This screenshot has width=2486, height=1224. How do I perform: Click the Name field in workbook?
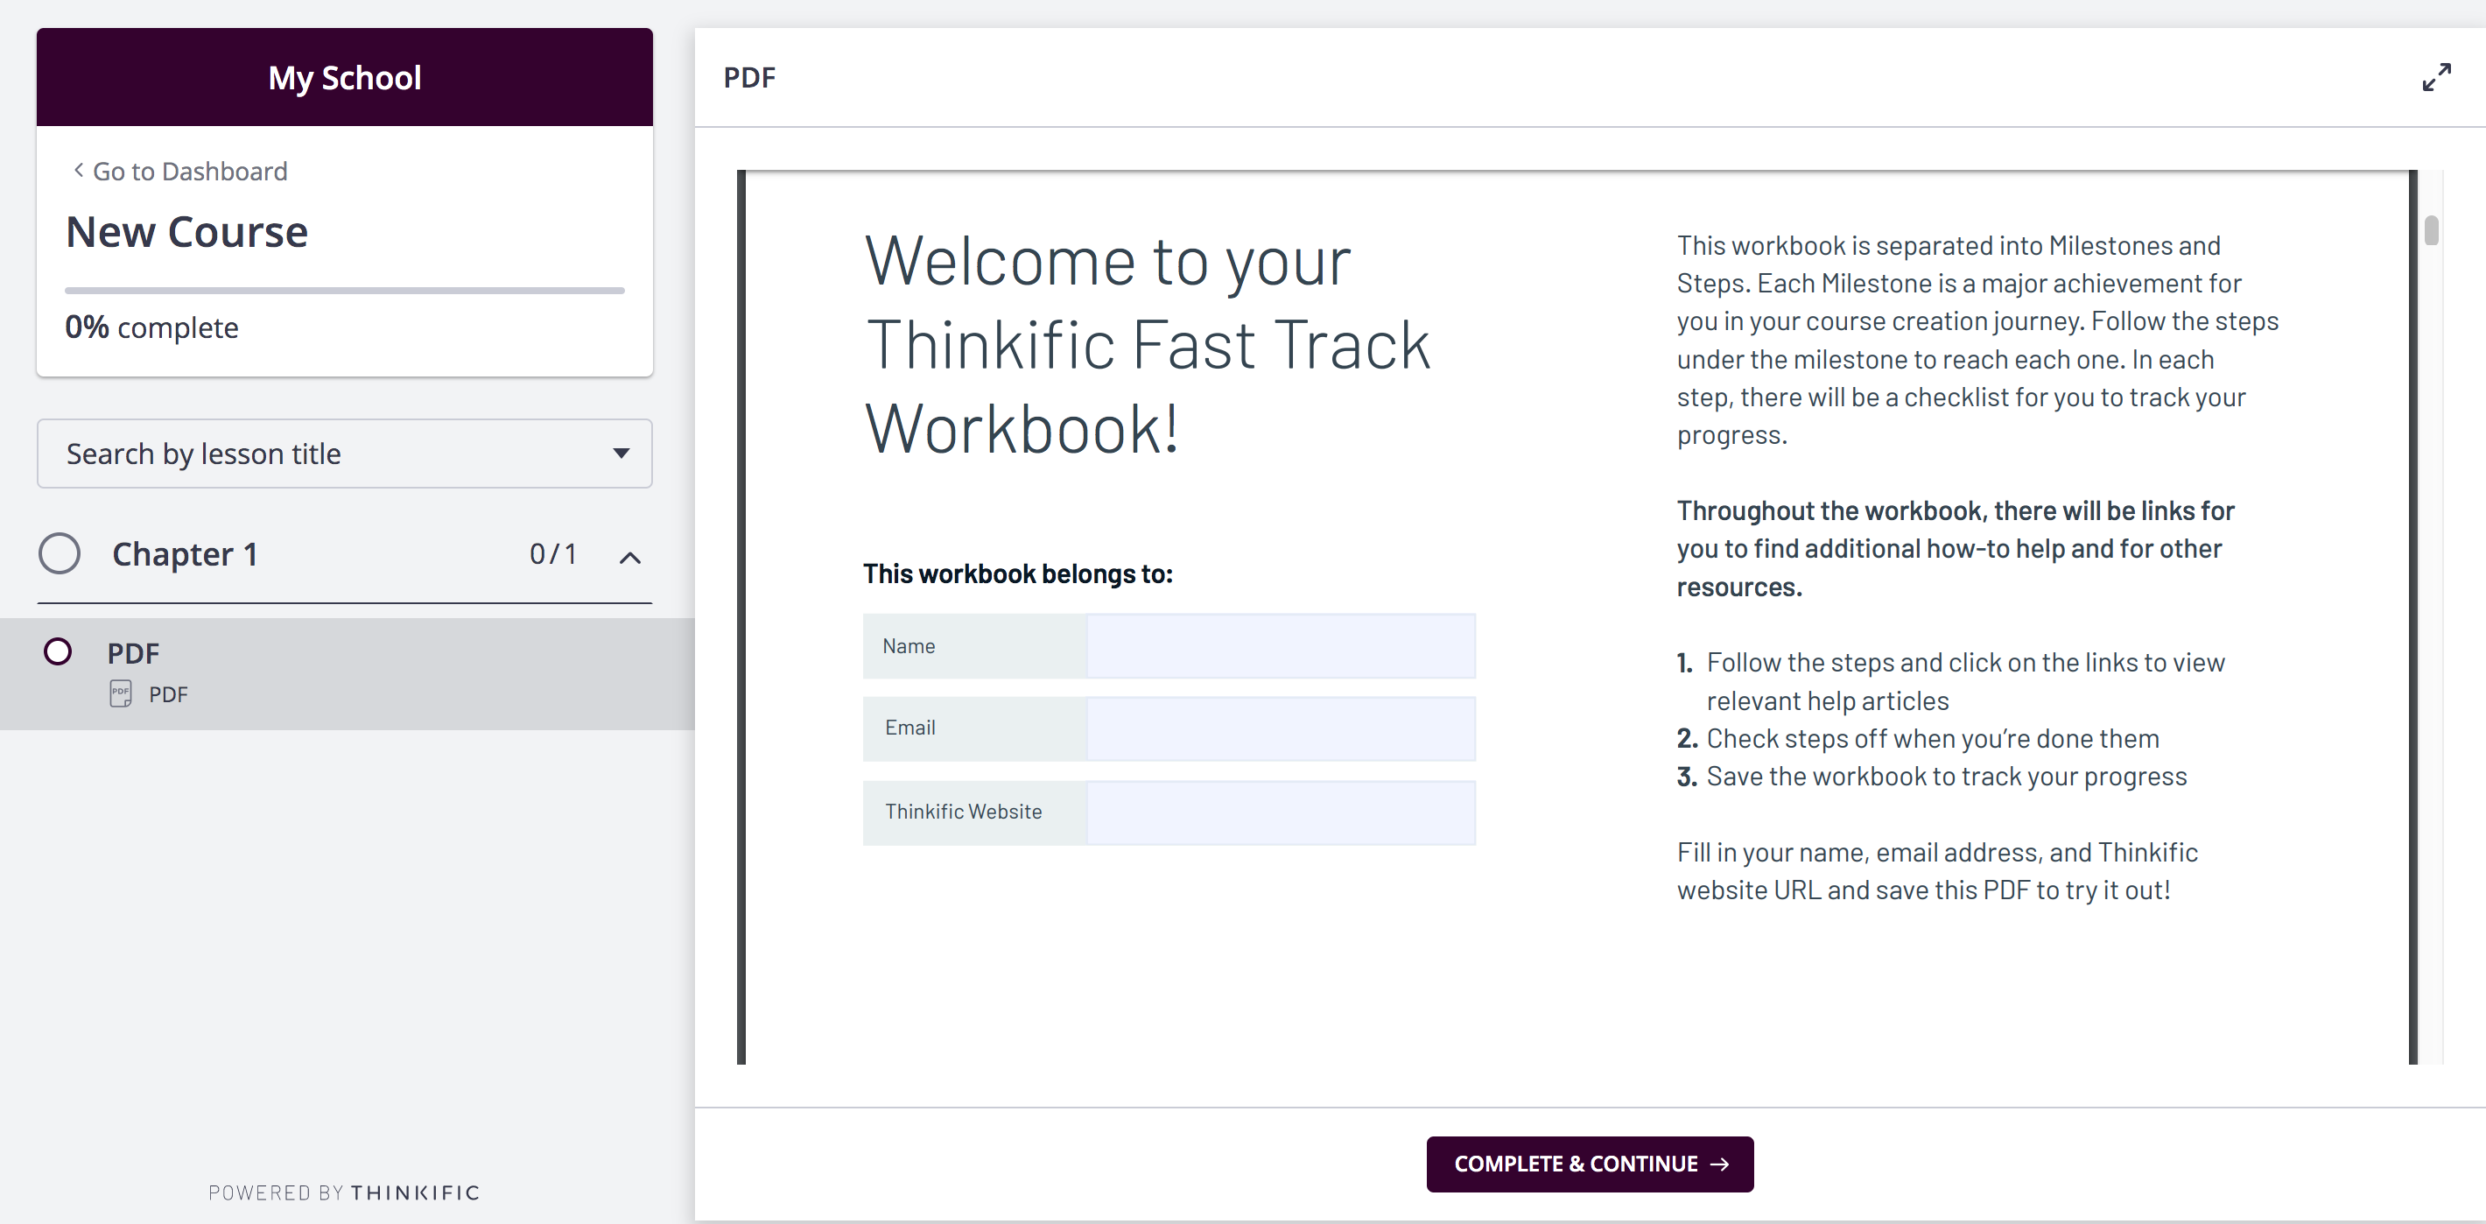click(x=1281, y=646)
